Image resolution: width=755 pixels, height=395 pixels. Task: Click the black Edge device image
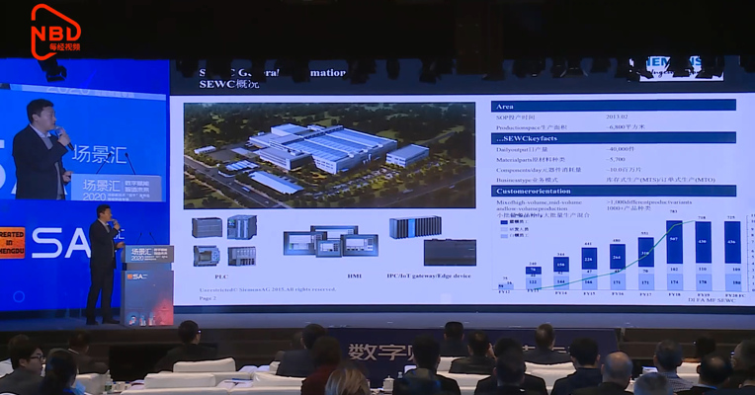(x=450, y=253)
